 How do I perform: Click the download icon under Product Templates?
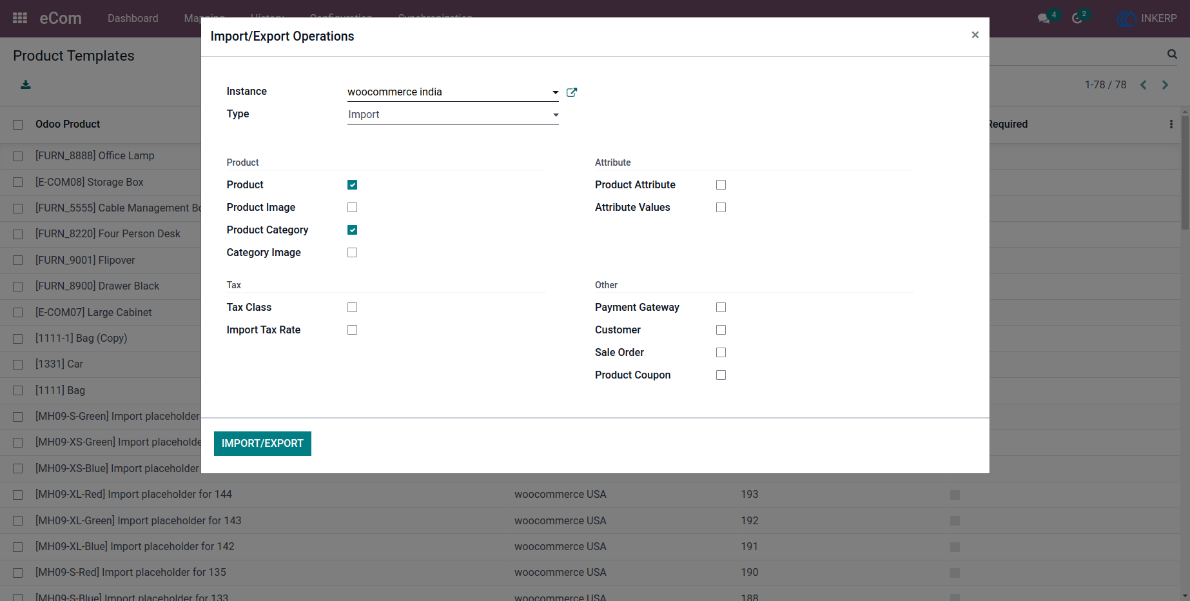pyautogui.click(x=26, y=84)
